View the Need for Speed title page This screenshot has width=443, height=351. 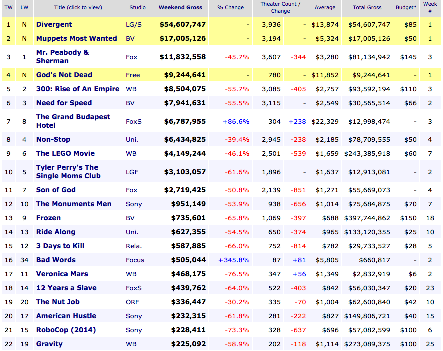[64, 103]
